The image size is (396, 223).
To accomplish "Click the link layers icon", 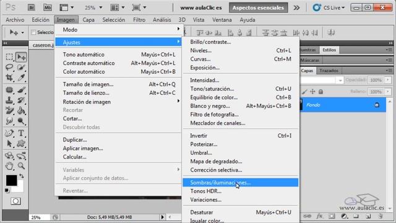I will (x=307, y=216).
